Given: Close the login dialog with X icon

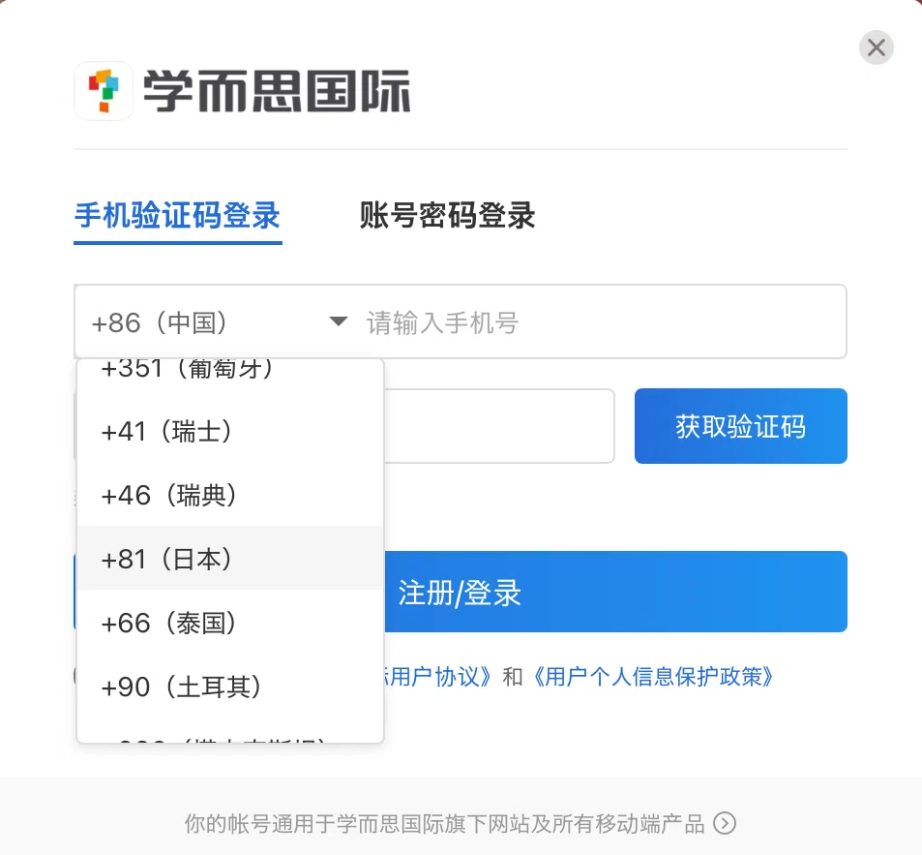Looking at the screenshot, I should tap(877, 47).
